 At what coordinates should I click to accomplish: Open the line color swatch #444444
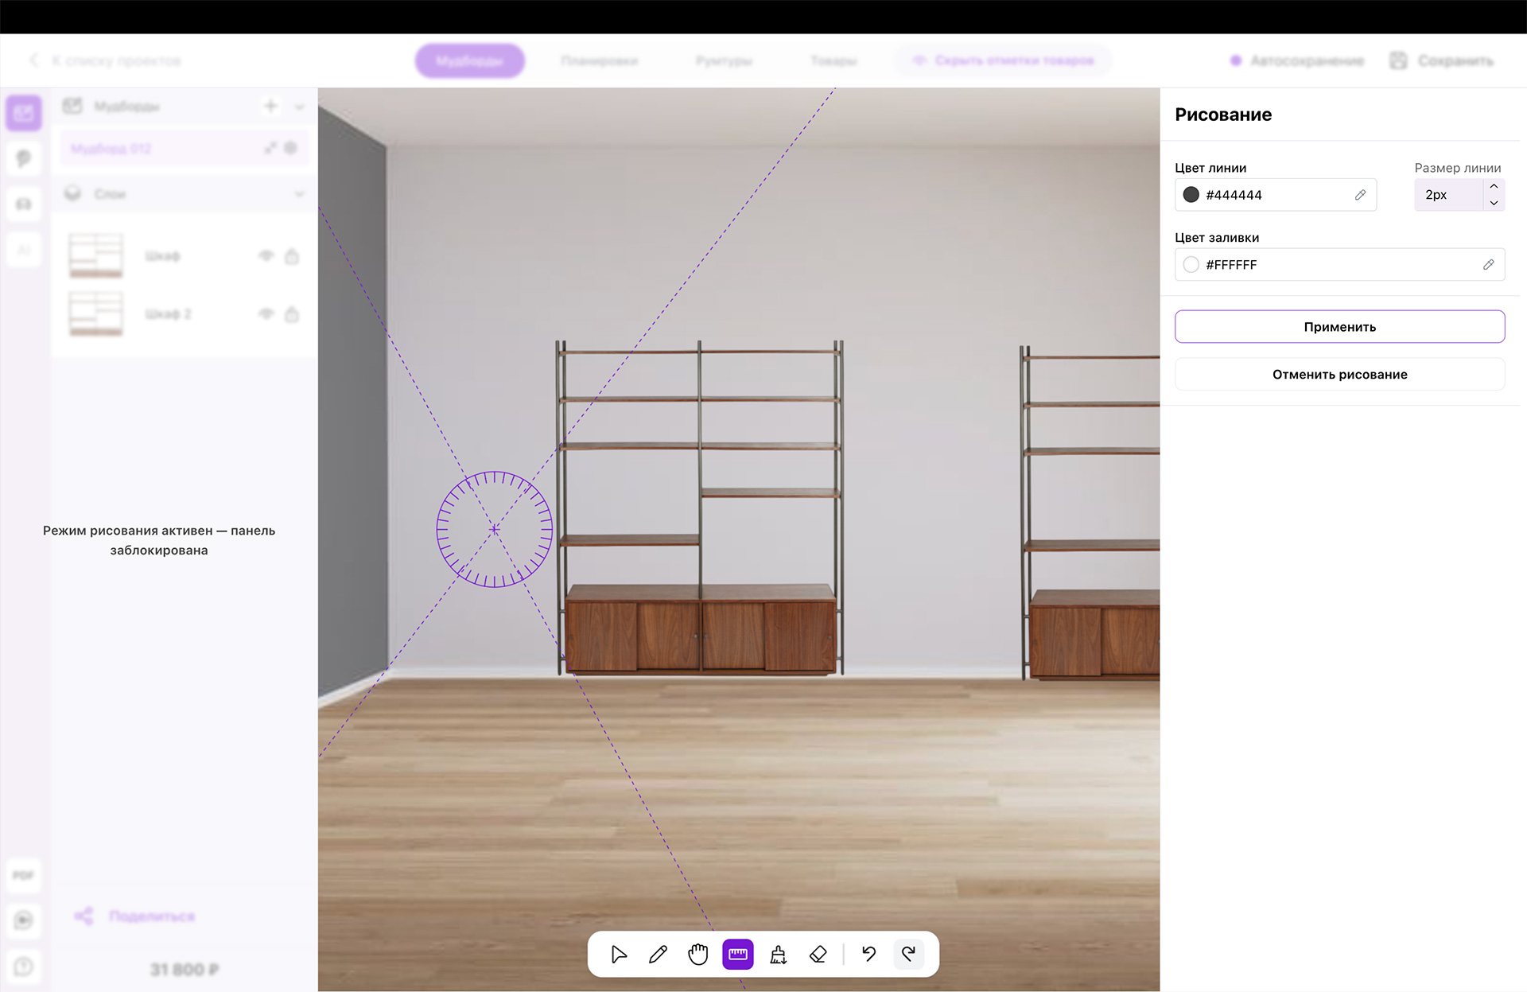[x=1191, y=195]
